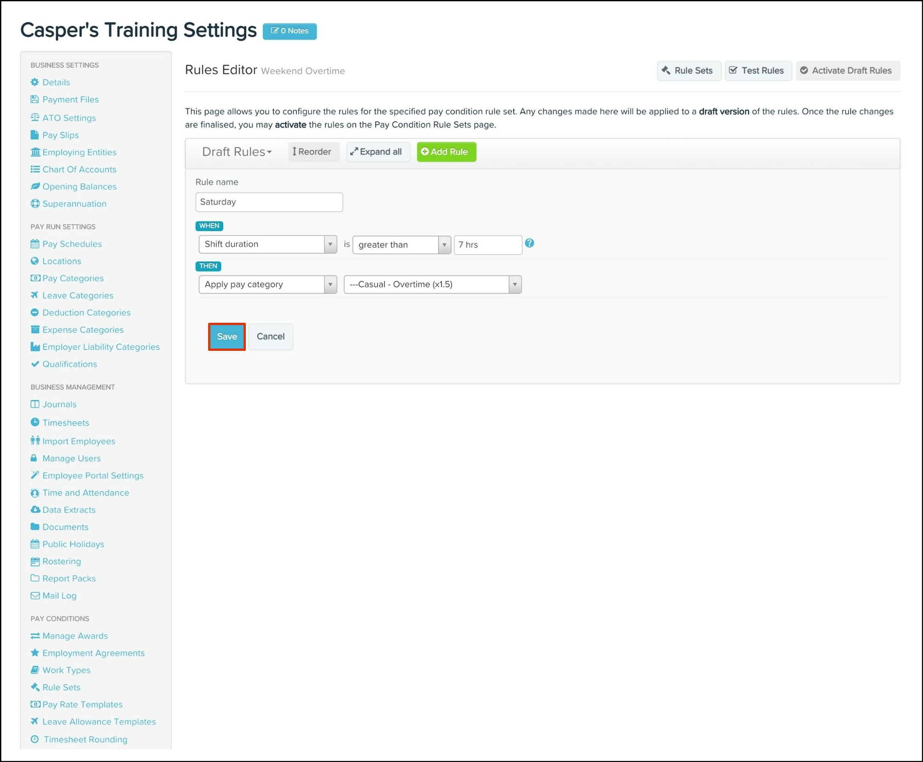Expand the Draft Rules menu
Viewport: 923px width, 762px height.
[237, 151]
